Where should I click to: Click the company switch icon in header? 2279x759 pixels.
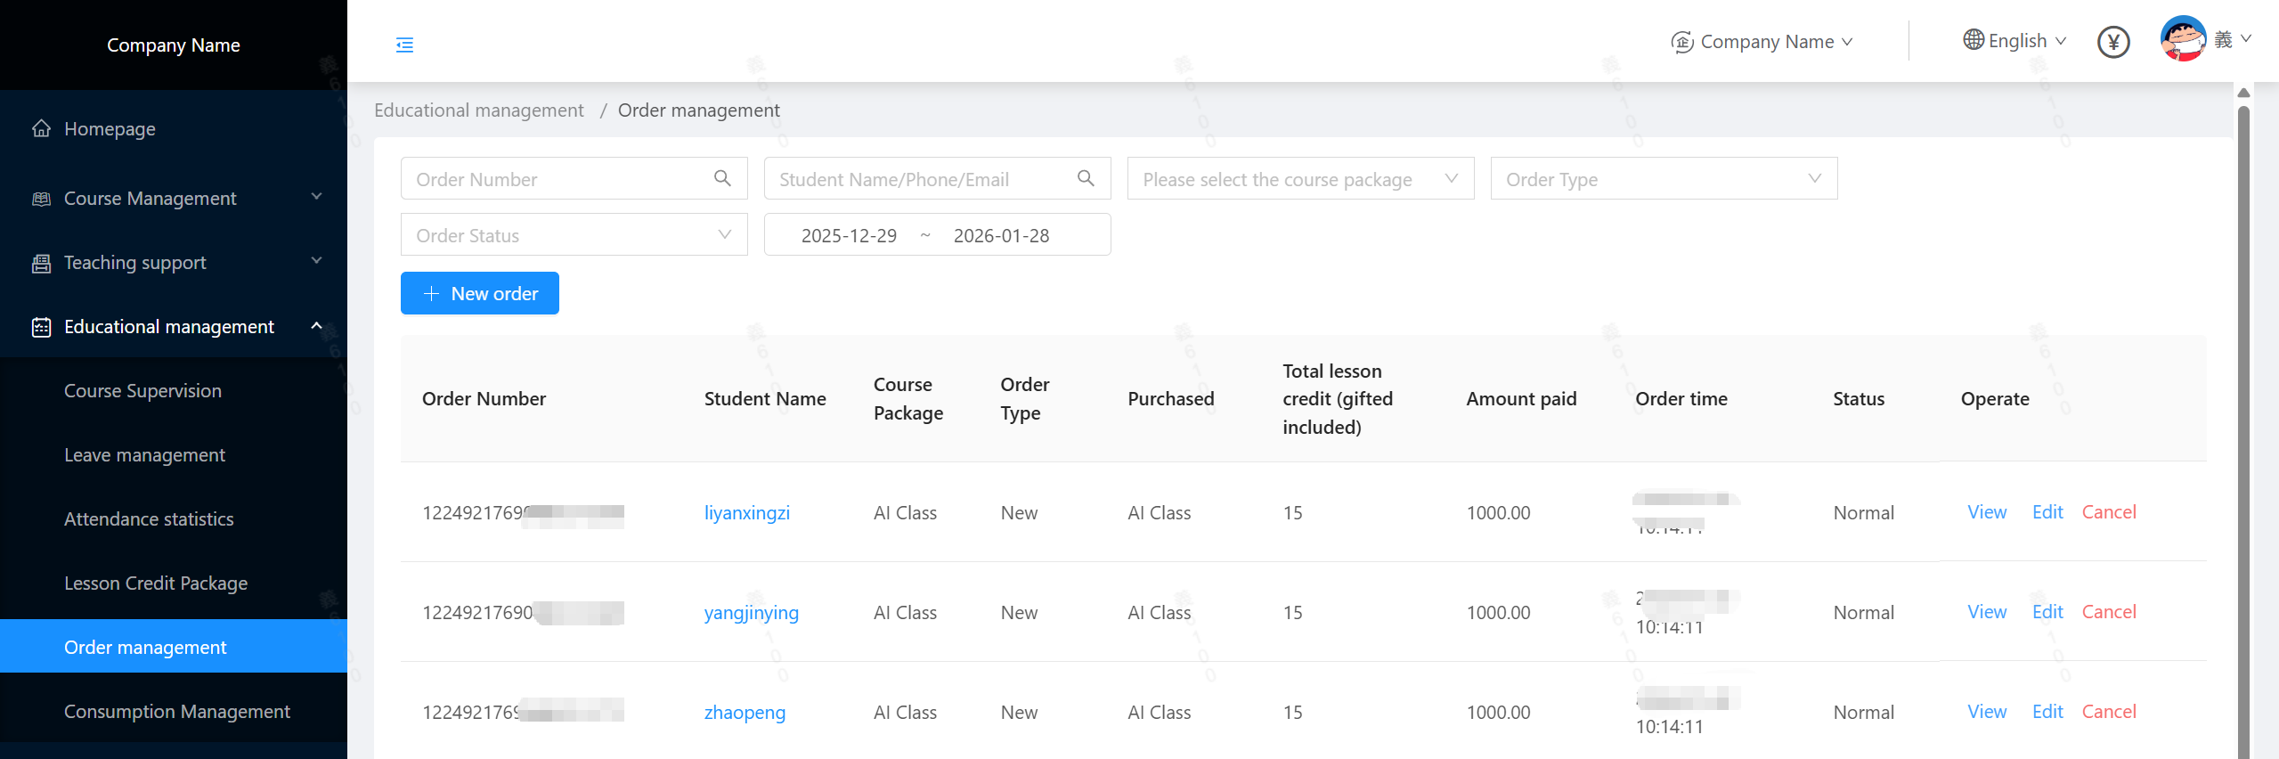tap(1681, 42)
